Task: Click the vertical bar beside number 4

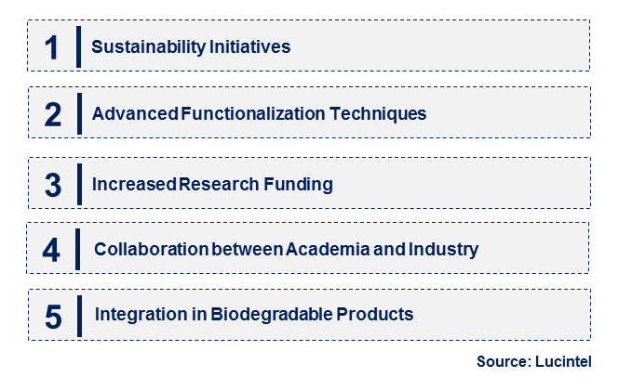Action: [x=78, y=249]
